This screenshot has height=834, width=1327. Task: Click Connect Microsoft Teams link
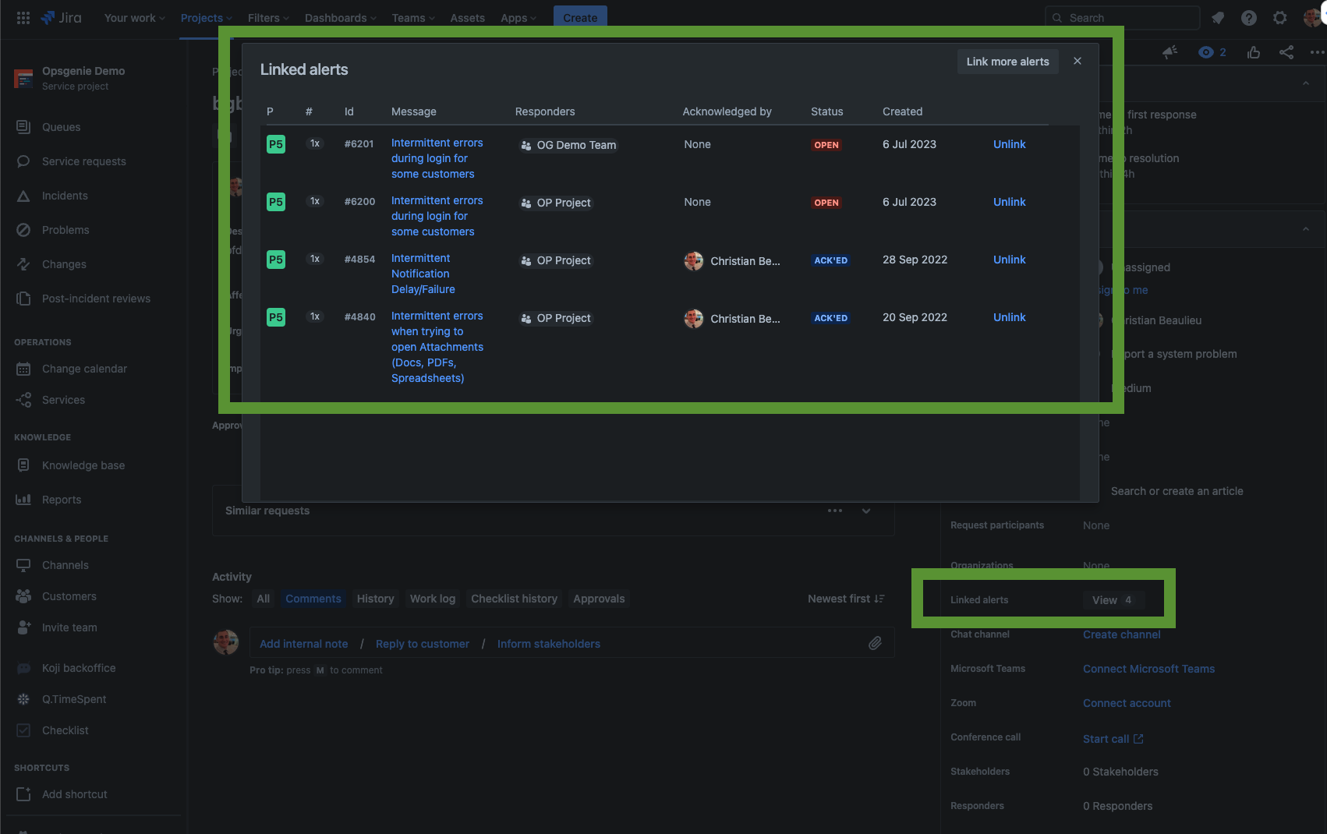(1148, 669)
